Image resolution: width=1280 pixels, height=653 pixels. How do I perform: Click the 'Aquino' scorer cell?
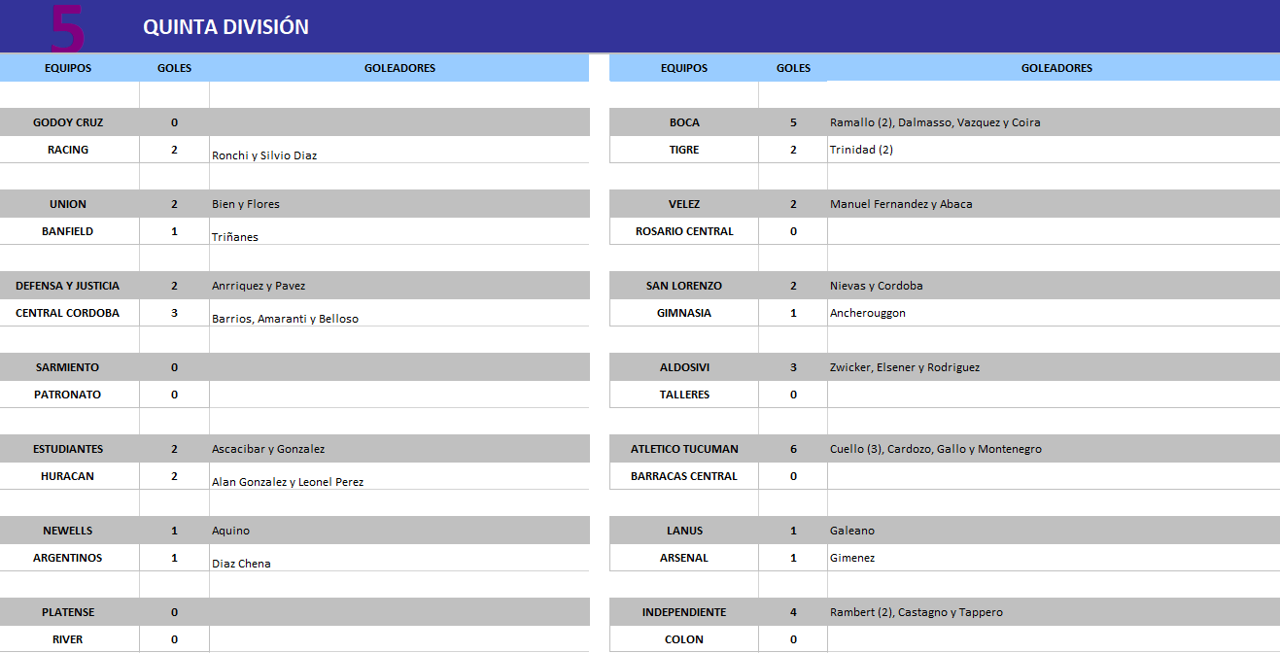coord(399,531)
